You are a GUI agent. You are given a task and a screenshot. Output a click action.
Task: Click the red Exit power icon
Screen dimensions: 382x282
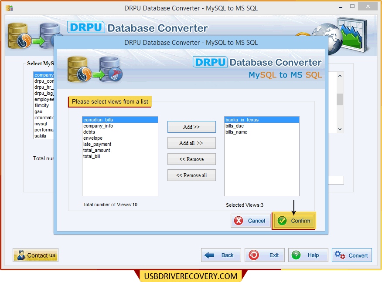coord(254,255)
